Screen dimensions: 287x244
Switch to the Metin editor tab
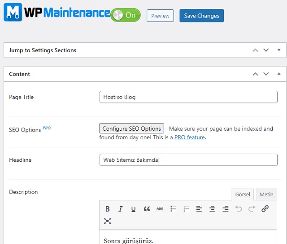coord(266,195)
